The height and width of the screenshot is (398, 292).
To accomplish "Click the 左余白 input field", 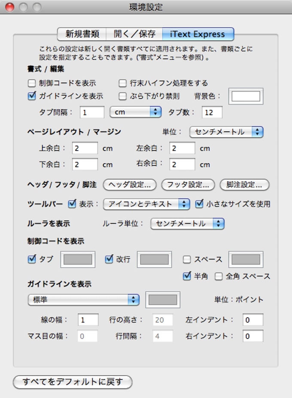I will coord(182,148).
